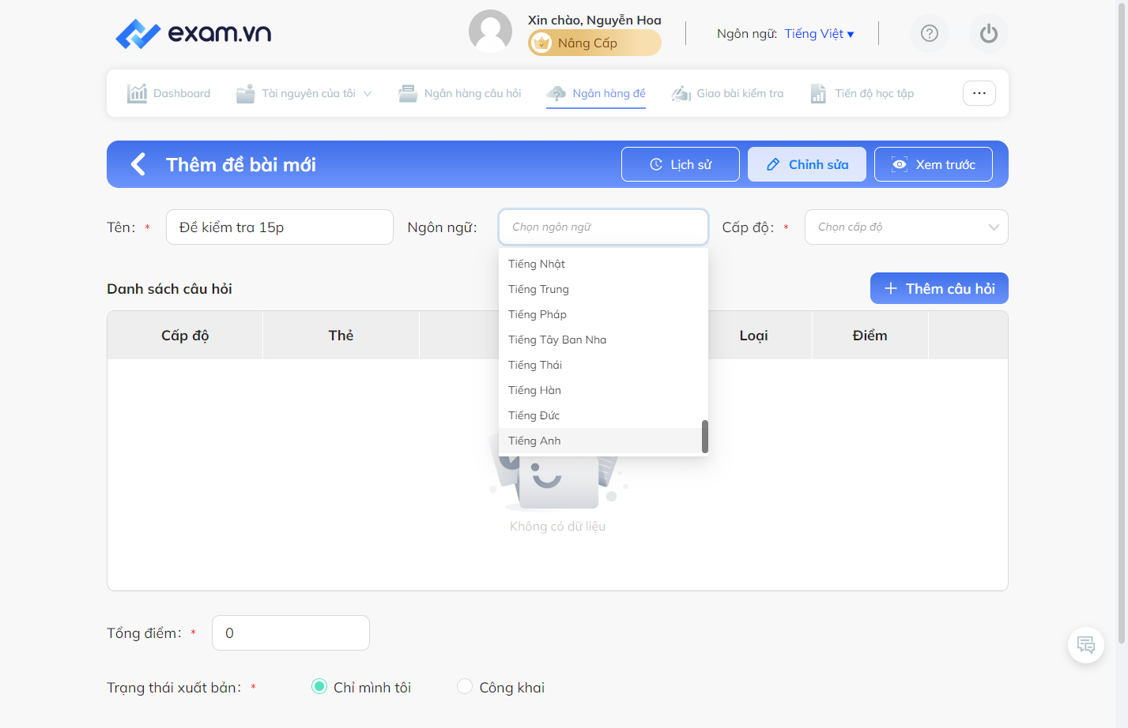This screenshot has width=1128, height=728.
Task: Choose Tiếng Nhật from the language list
Action: [x=603, y=264]
